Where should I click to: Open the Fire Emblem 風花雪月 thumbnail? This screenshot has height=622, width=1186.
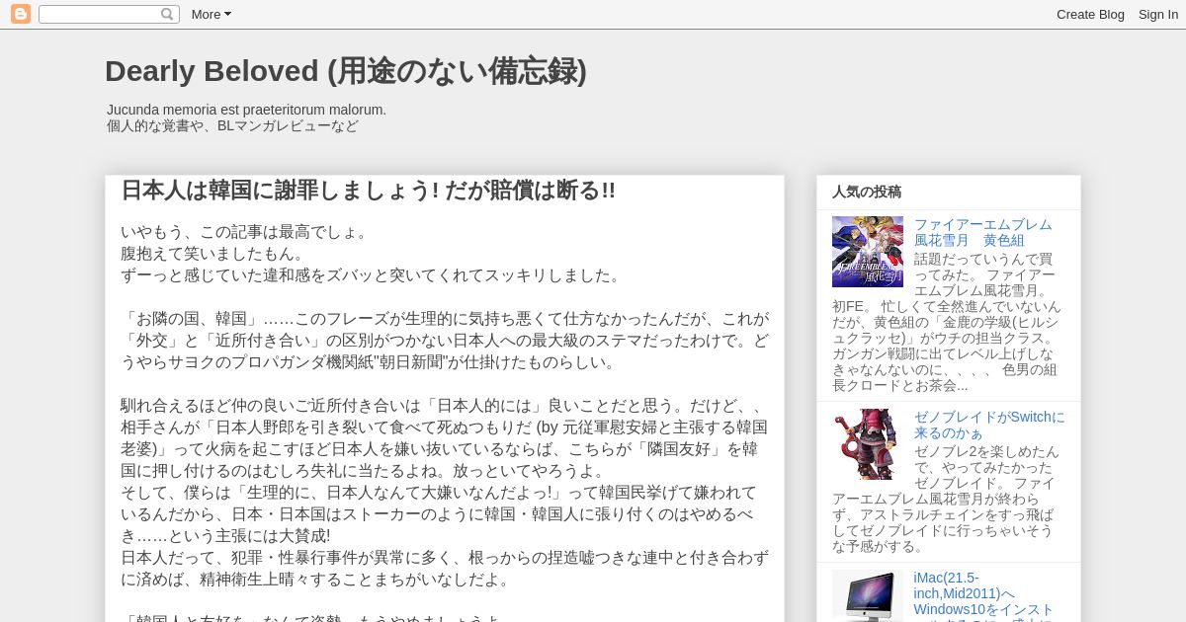[x=868, y=252]
